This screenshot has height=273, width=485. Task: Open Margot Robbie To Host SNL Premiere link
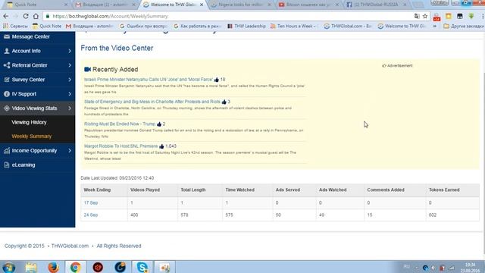coord(121,146)
